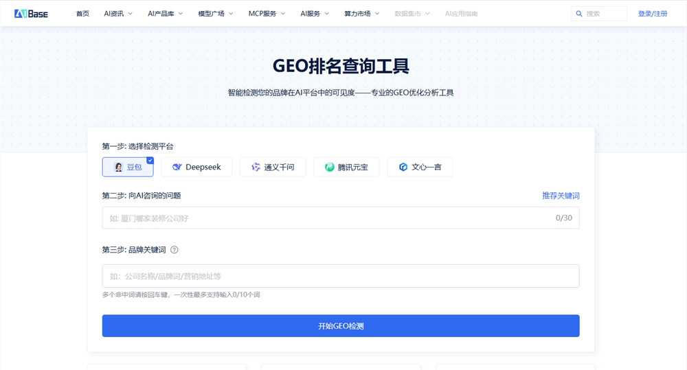687x370 pixels.
Task: Click the Tencent Yuanbao logo icon
Action: coord(330,167)
